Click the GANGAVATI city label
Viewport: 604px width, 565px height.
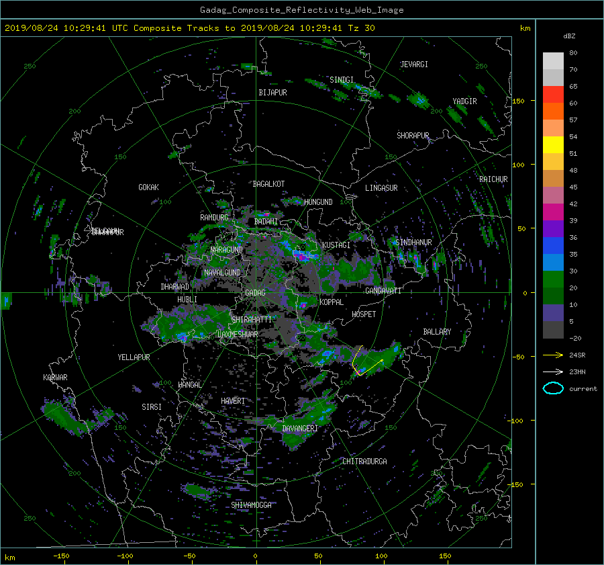pos(383,291)
